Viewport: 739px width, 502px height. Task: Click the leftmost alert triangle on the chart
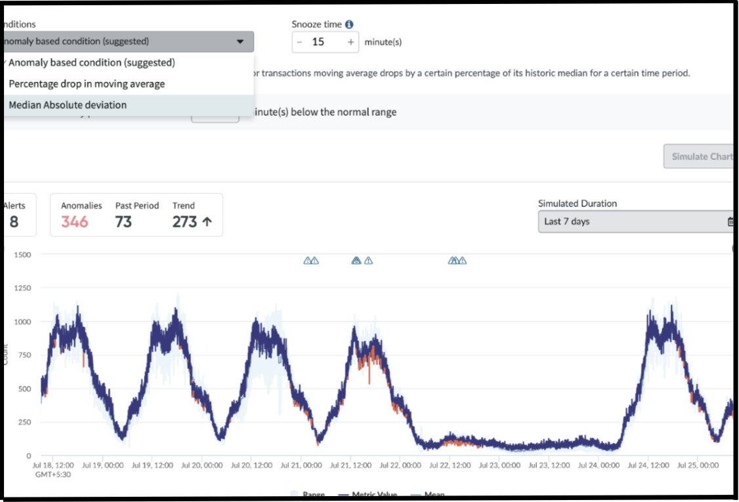pos(307,261)
